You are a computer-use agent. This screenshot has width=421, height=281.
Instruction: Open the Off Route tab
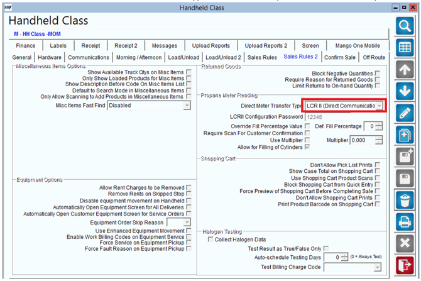click(x=374, y=57)
